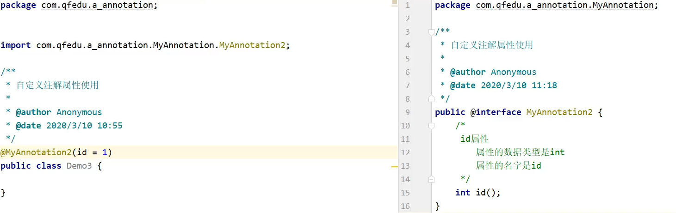Image resolution: width=676 pixels, height=213 pixels.
Task: Click line number 12 in the right gutter
Action: 405,152
